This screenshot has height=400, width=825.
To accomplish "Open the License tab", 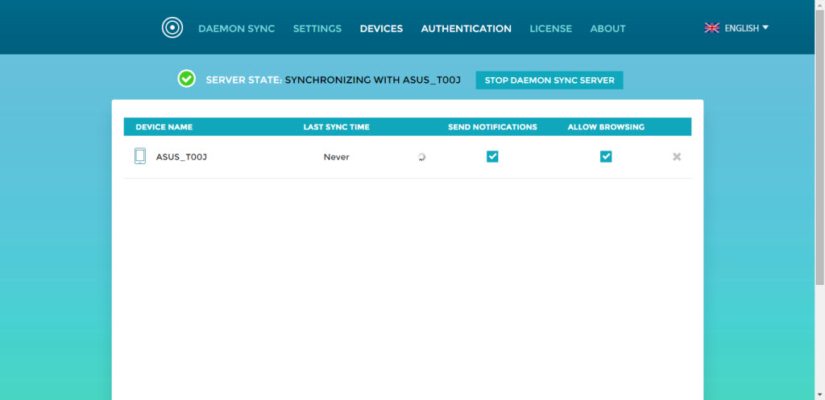I will point(550,28).
